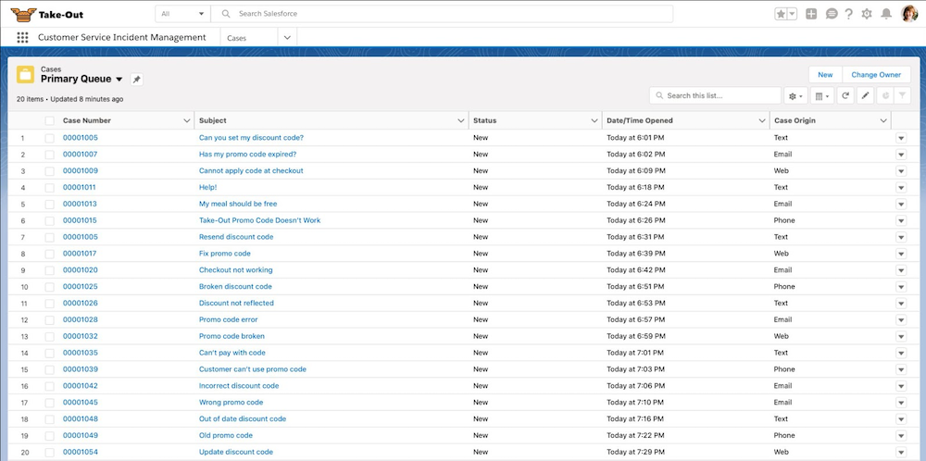Open row actions for Update discount code

tap(901, 452)
